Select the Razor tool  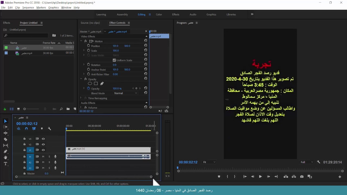pos(5,139)
